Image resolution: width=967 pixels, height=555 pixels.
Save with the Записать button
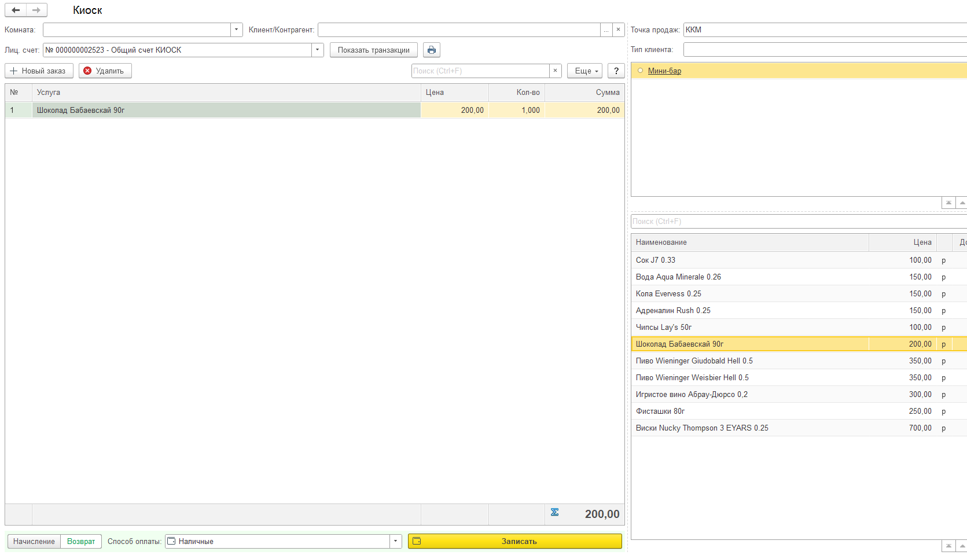(515, 541)
